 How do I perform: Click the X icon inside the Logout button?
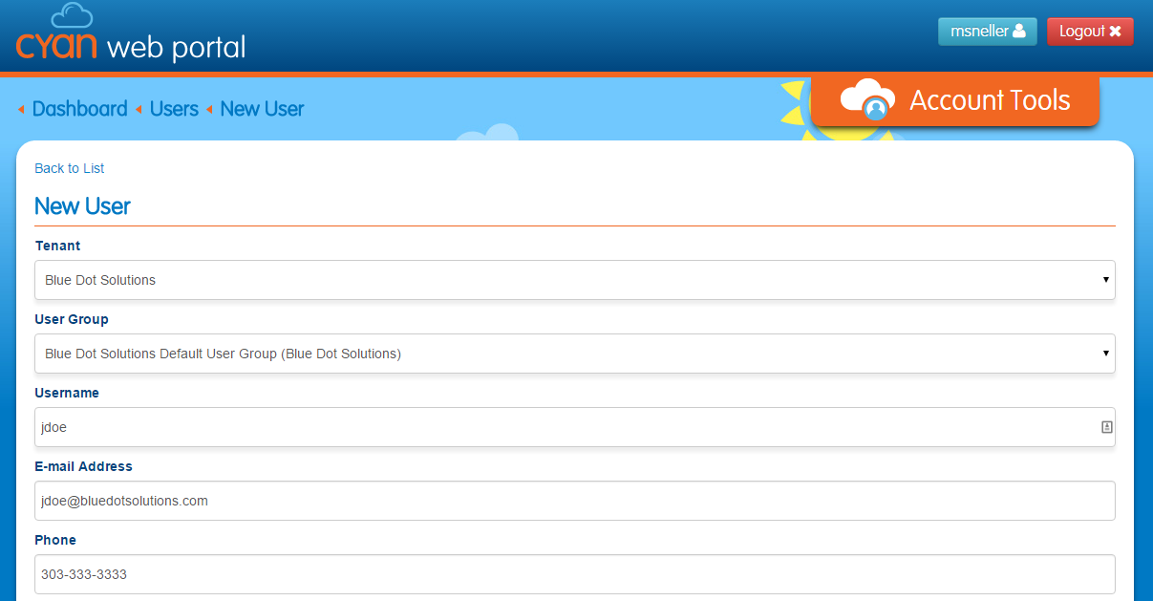point(1116,31)
